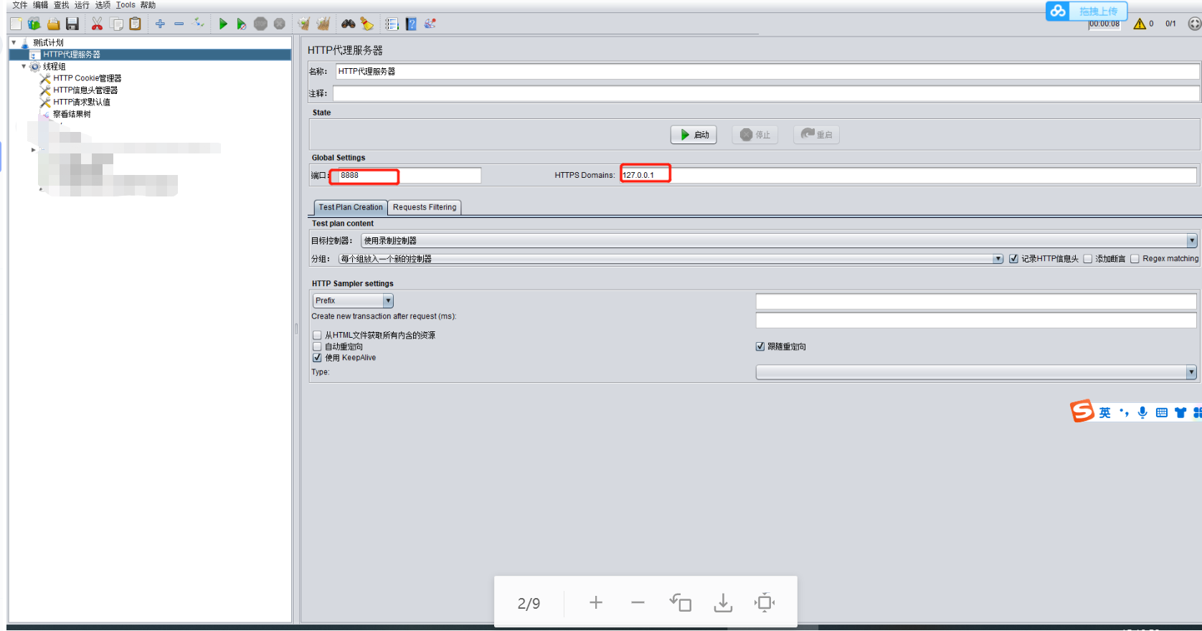
Task: Open the 编辑 menu
Action: tap(40, 5)
